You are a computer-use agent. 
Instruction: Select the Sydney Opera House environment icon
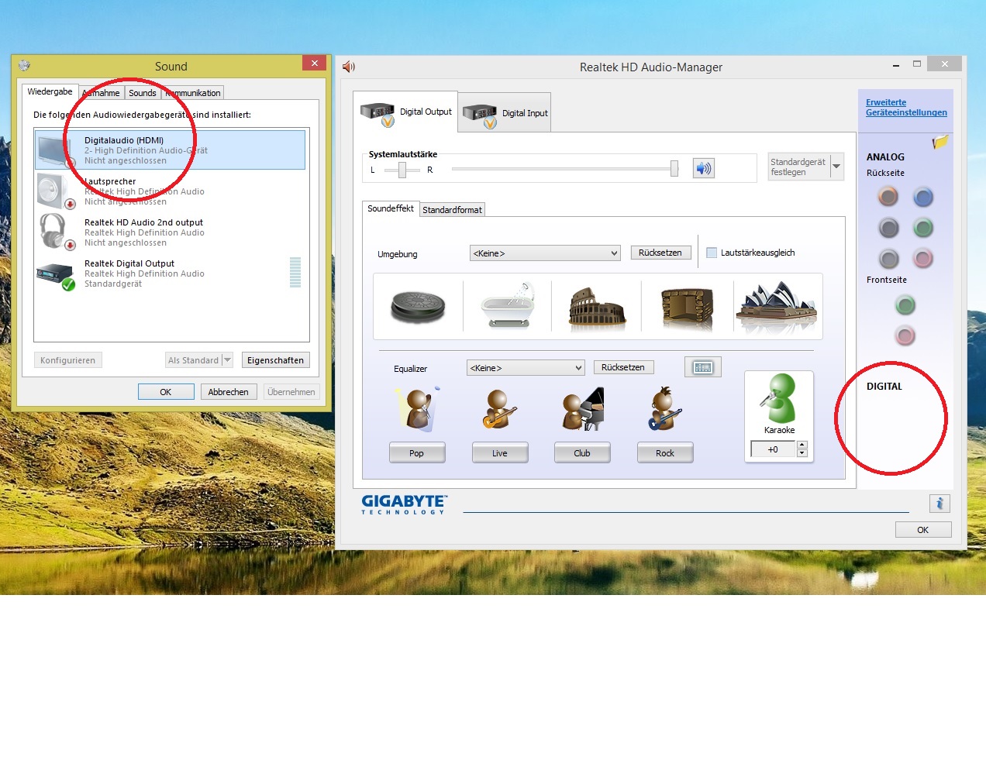(x=777, y=307)
